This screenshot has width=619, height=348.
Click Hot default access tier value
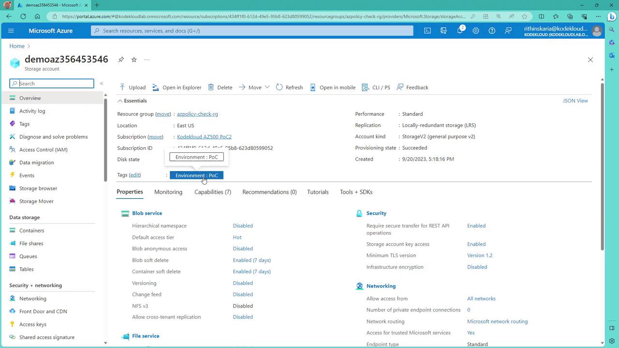237,237
